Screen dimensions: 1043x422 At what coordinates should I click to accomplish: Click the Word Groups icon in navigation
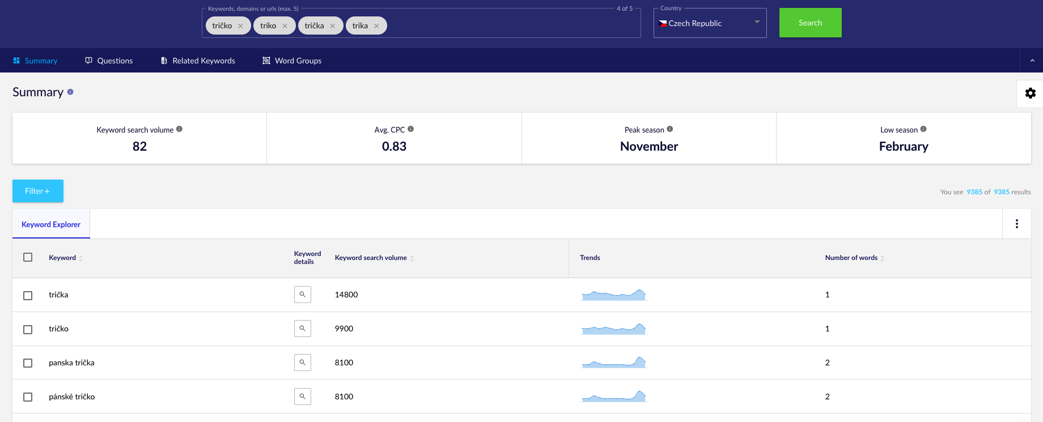point(266,61)
